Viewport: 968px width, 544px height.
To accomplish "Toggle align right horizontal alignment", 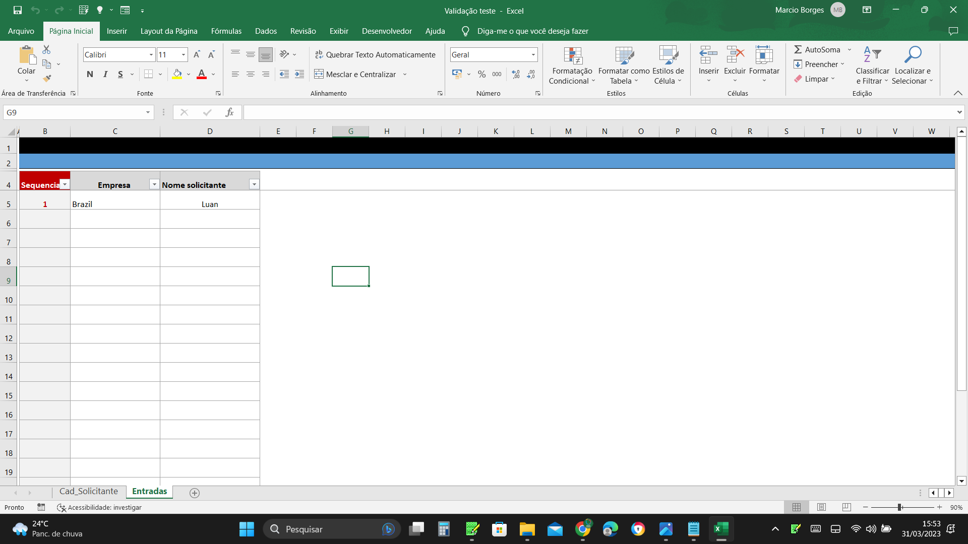I will tap(266, 74).
